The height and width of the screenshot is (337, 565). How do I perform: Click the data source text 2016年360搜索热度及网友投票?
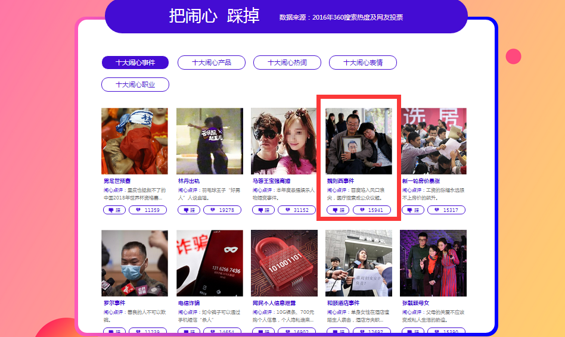[358, 17]
